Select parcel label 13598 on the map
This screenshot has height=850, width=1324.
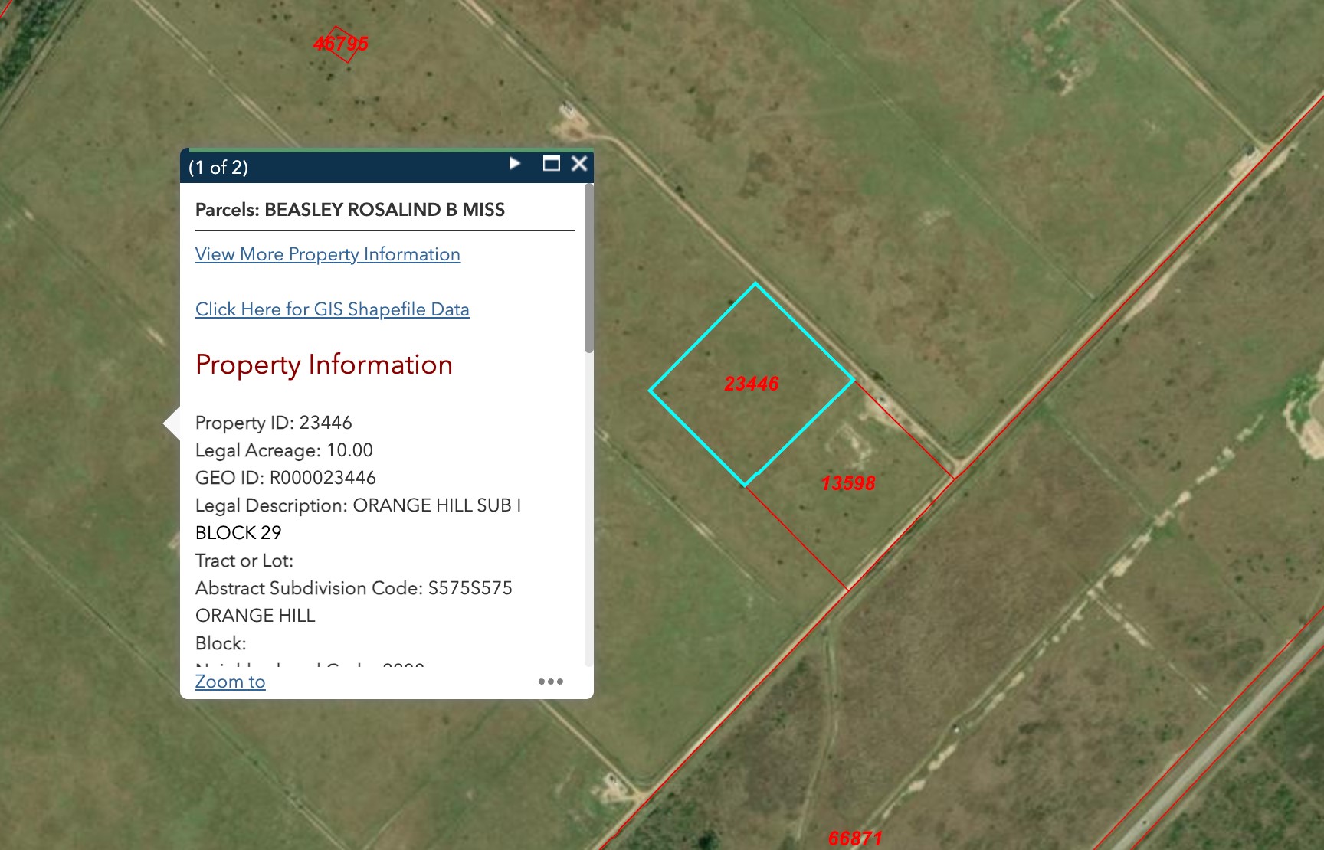point(848,483)
